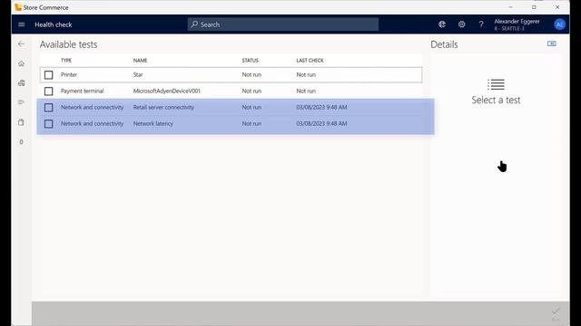Open the clipboard sidebar icon
The width and height of the screenshot is (581, 326).
(x=22, y=122)
